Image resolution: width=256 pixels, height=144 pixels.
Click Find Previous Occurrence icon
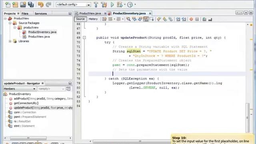(x=134, y=19)
